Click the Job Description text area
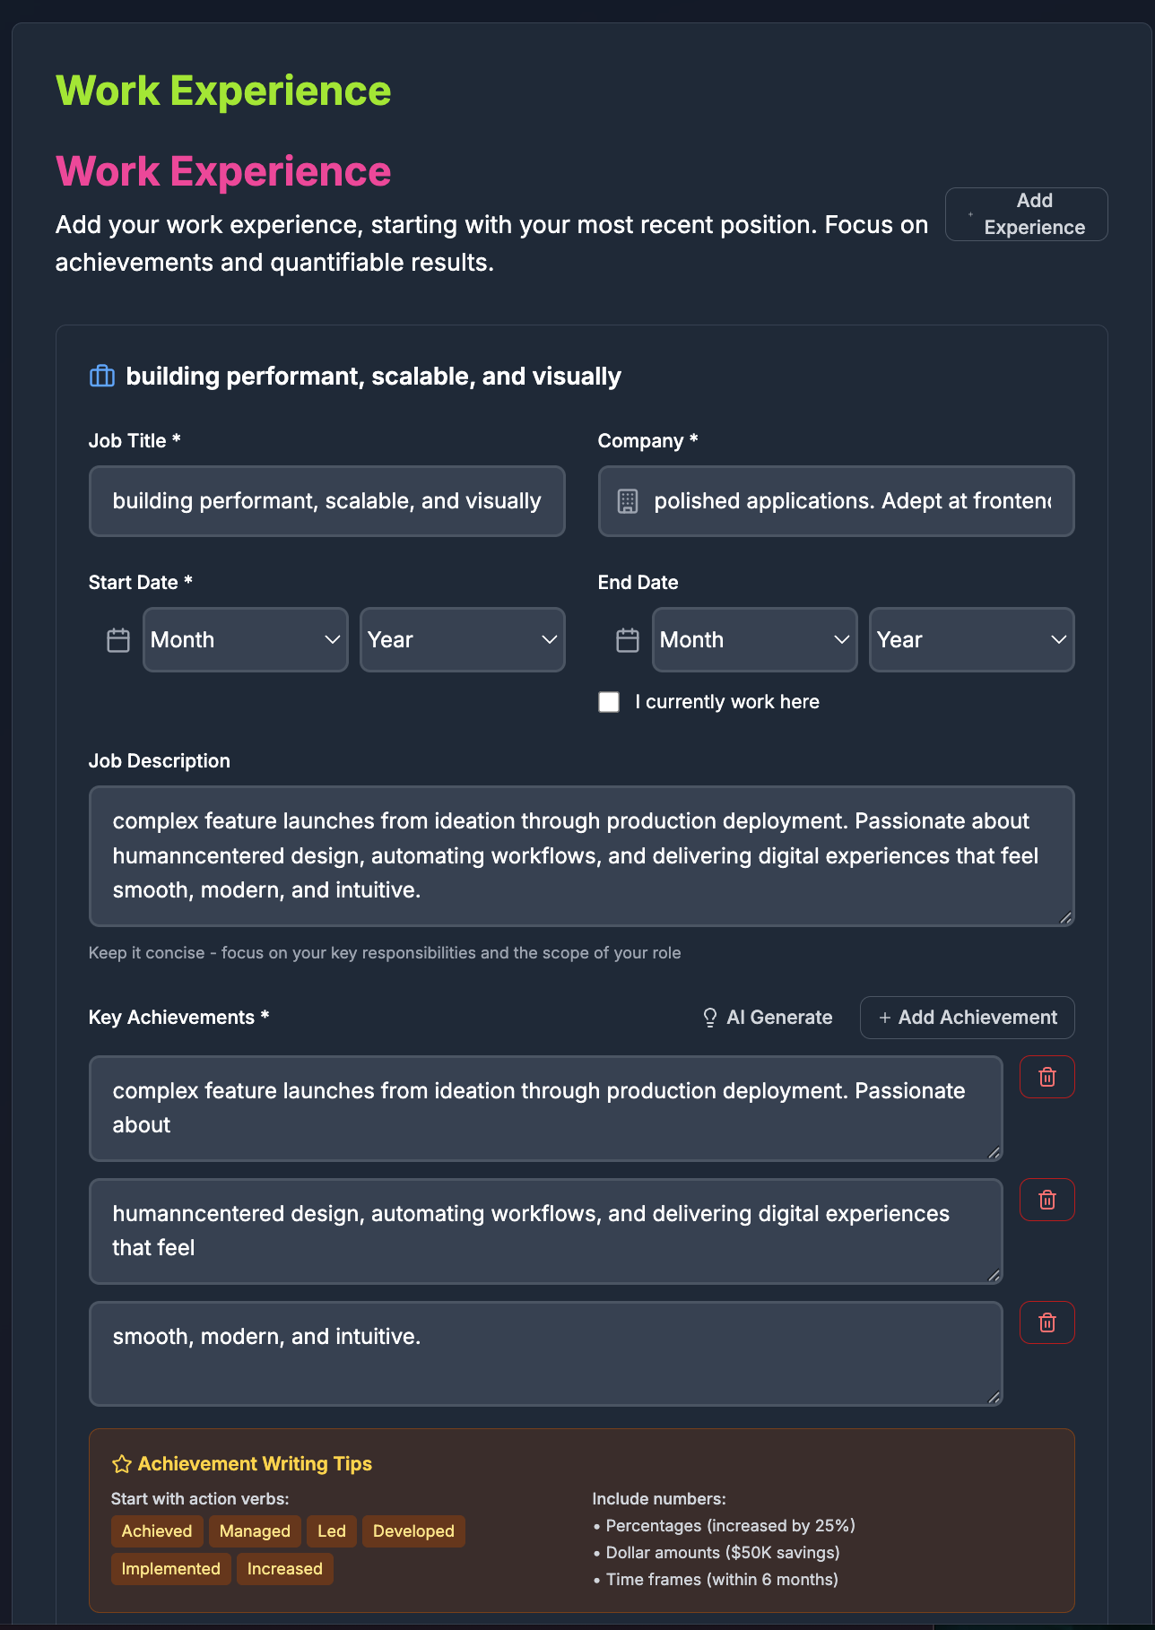The height and width of the screenshot is (1630, 1155). [581, 856]
